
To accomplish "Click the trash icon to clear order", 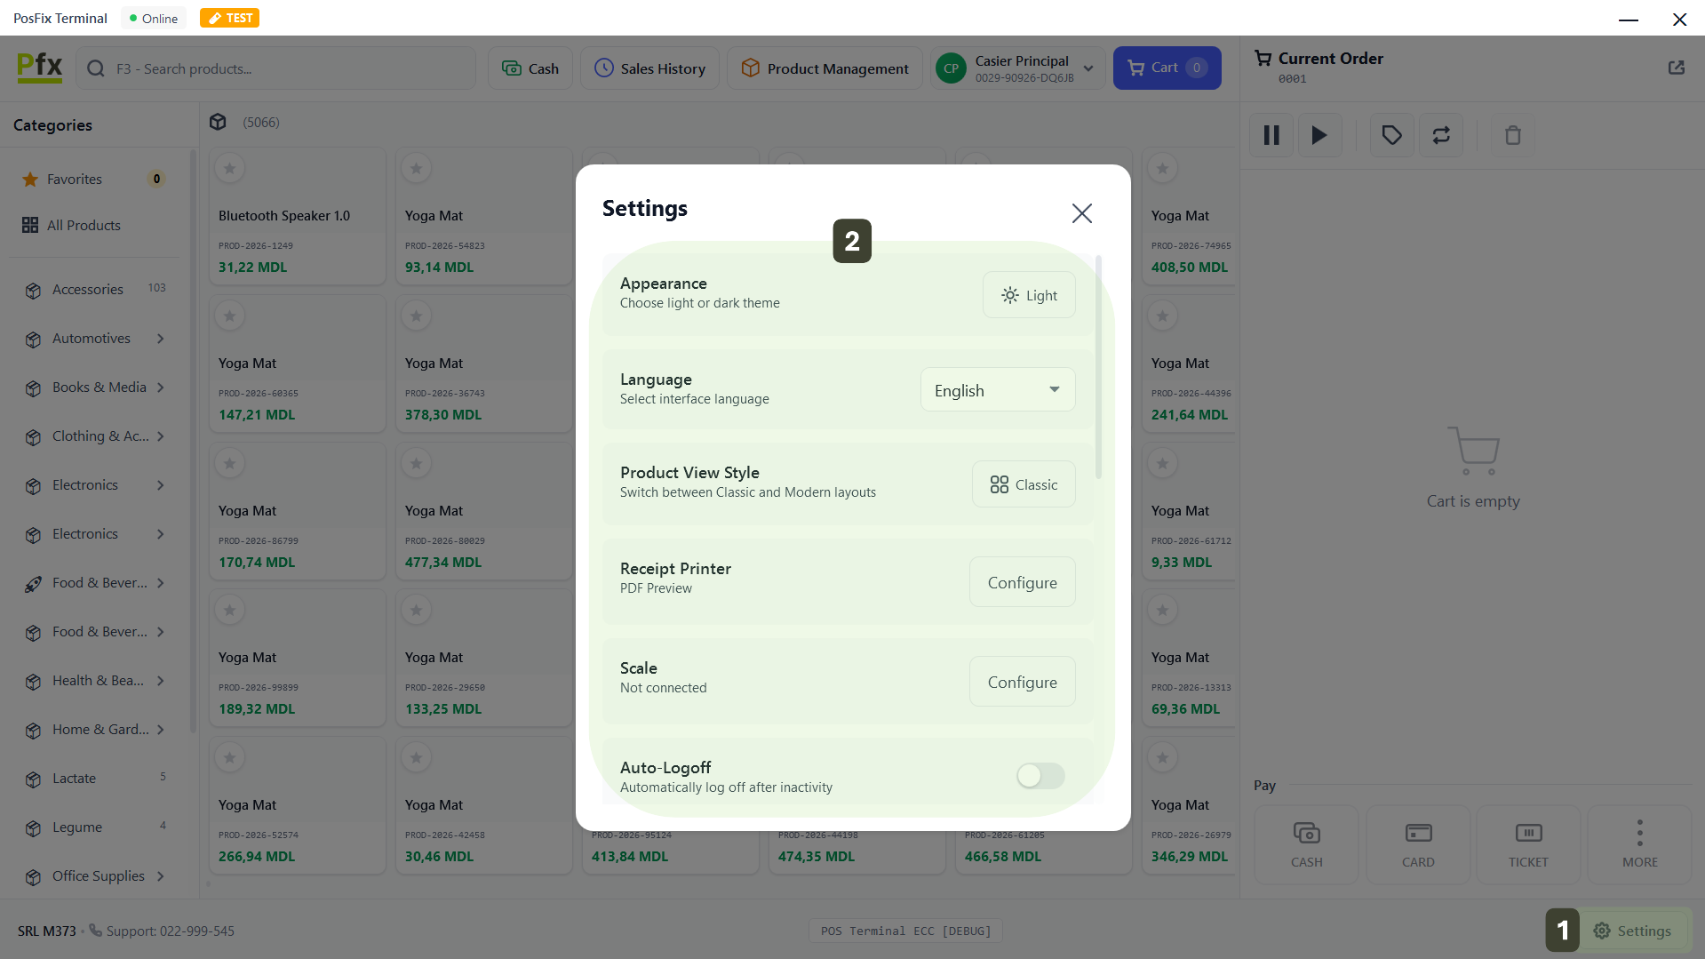I will tap(1512, 135).
